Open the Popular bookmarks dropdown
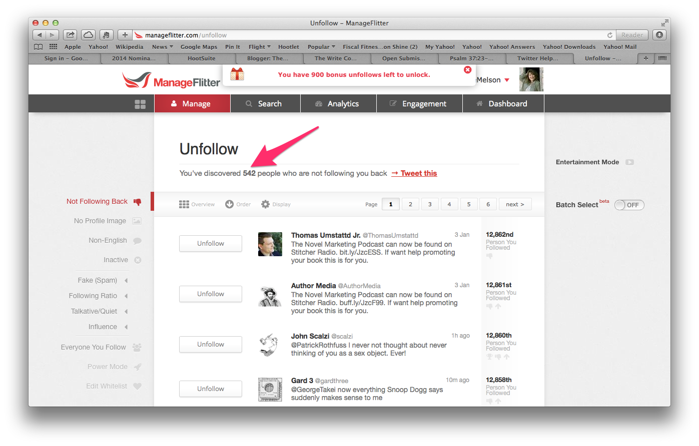Viewport: 699px width, 446px height. [321, 47]
